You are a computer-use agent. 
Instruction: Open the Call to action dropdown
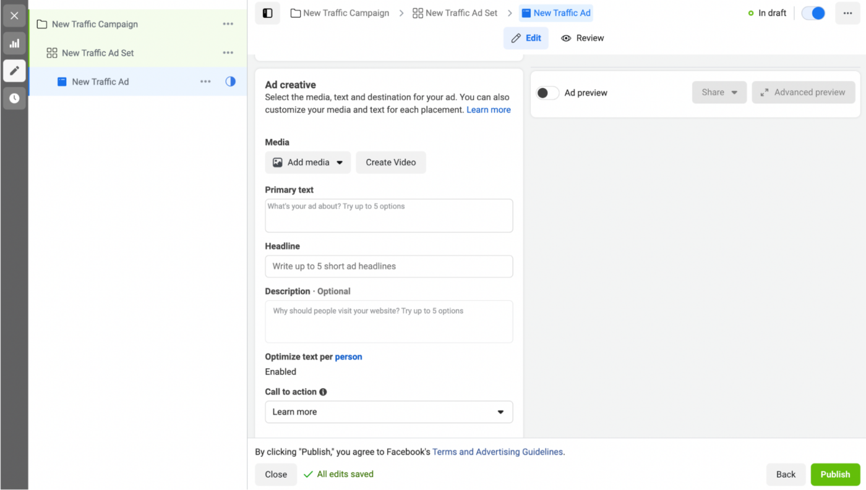388,412
